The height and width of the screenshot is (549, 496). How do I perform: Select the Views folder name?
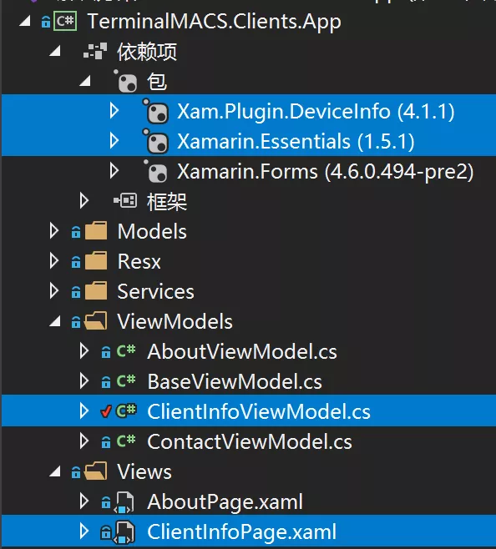(144, 472)
